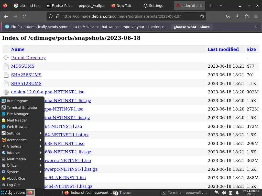
Task: Open Mail Reader from the menu
Action: click(x=22, y=120)
